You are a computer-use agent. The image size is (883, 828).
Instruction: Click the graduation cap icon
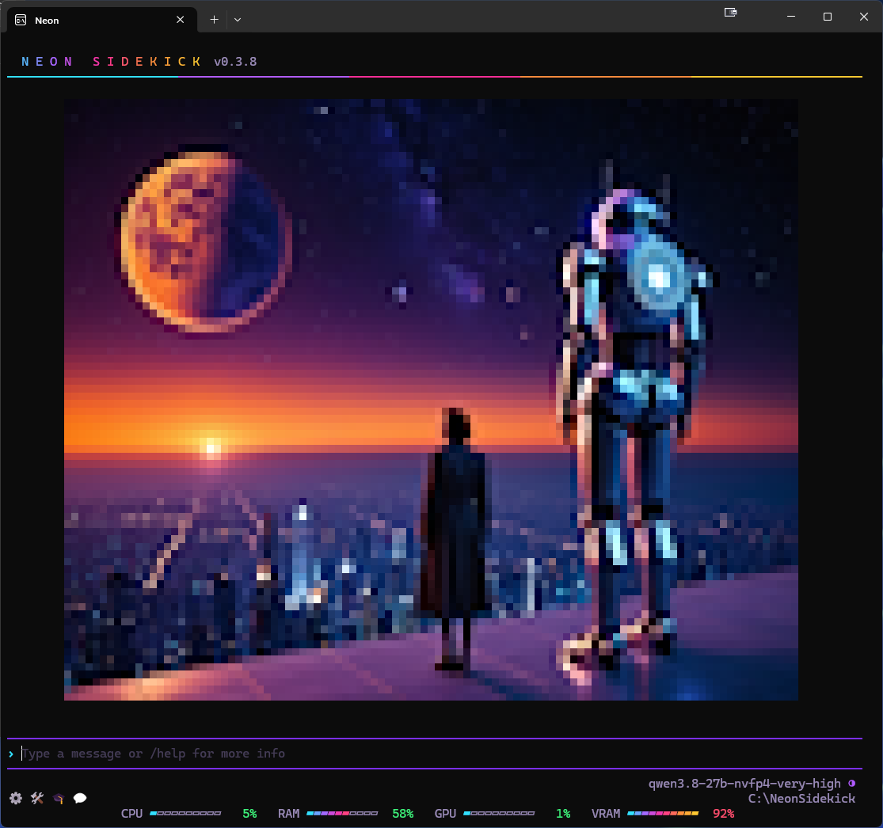59,798
